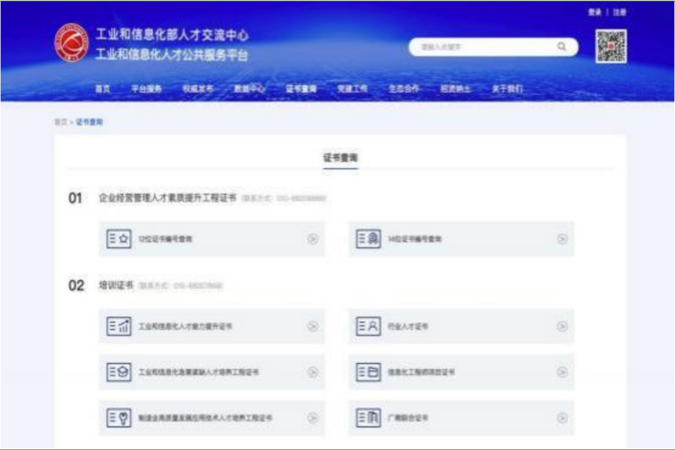Click 证书查询 in the breadcrumb
The width and height of the screenshot is (675, 450).
[x=89, y=122]
